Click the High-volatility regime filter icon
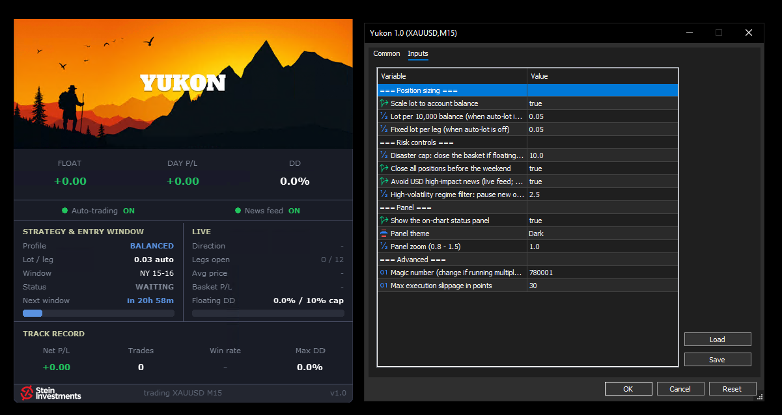This screenshot has width=782, height=415. tap(384, 194)
